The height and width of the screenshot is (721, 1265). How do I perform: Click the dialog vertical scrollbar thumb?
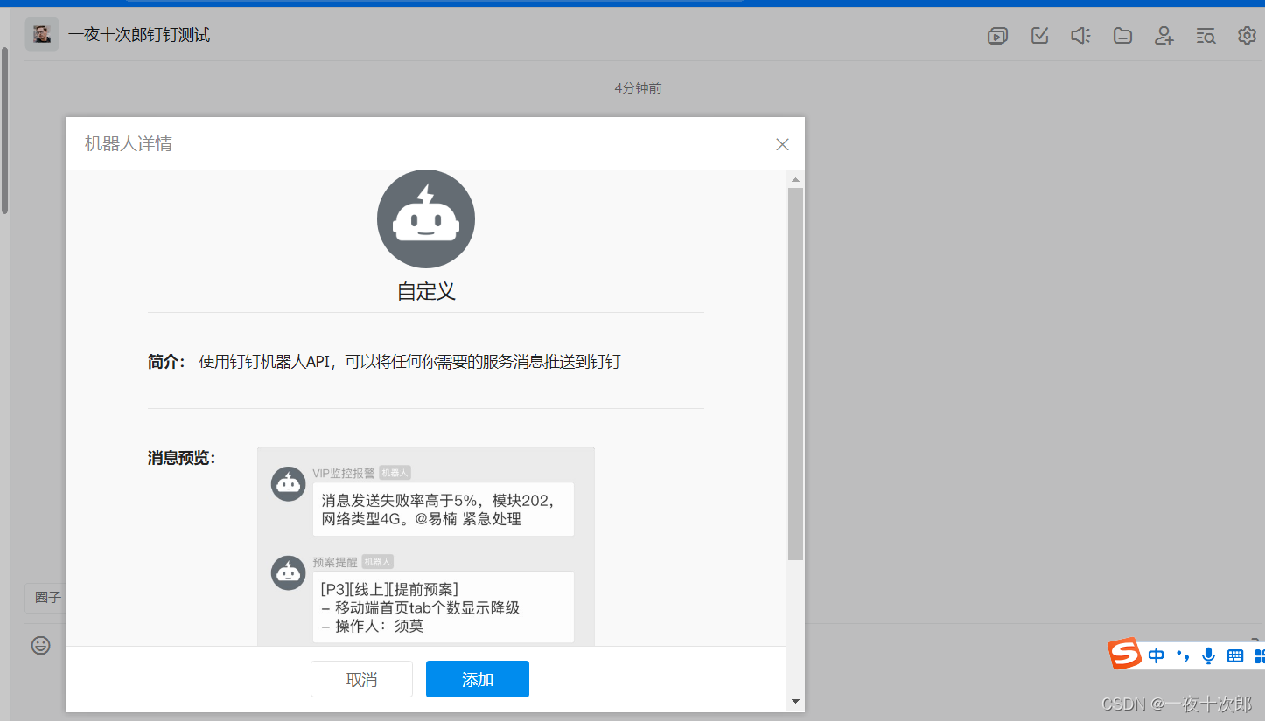coord(795,374)
